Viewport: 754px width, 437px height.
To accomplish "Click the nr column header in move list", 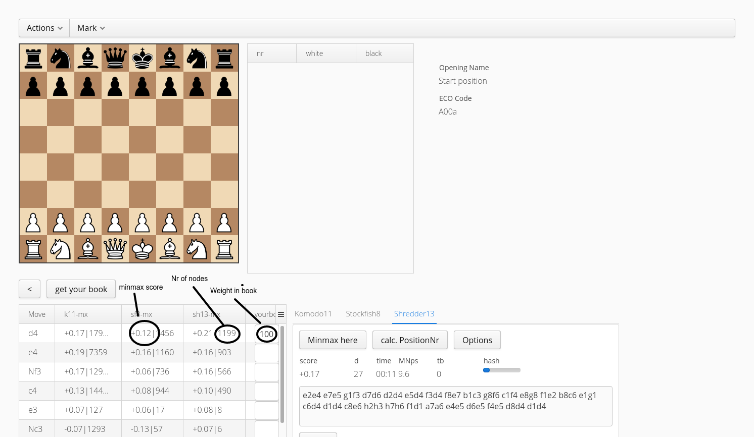I will pos(272,53).
